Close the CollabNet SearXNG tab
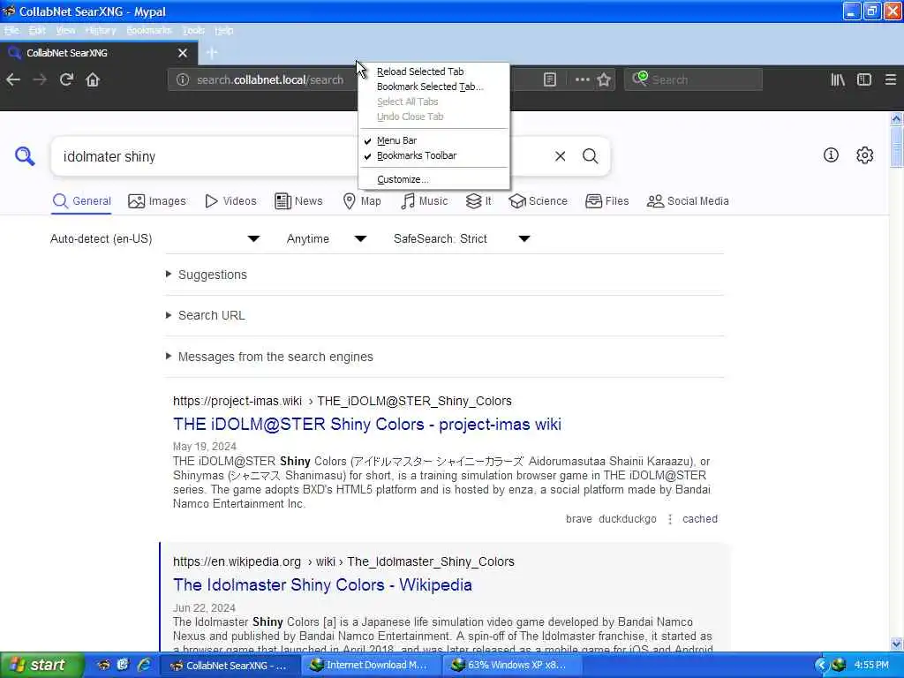The height and width of the screenshot is (678, 904). click(183, 53)
